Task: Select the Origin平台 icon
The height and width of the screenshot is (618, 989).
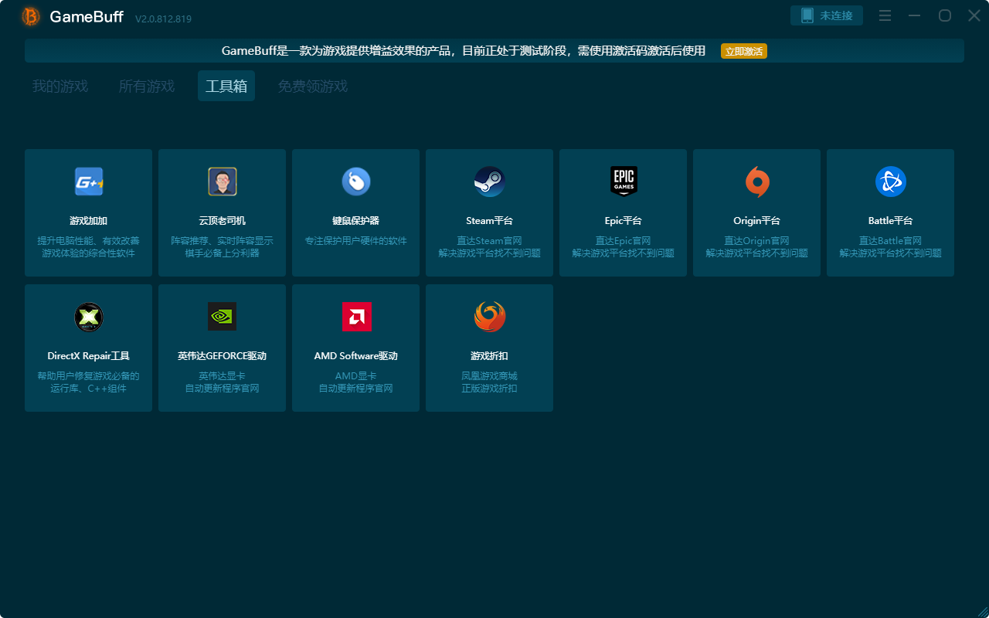Action: tap(756, 182)
